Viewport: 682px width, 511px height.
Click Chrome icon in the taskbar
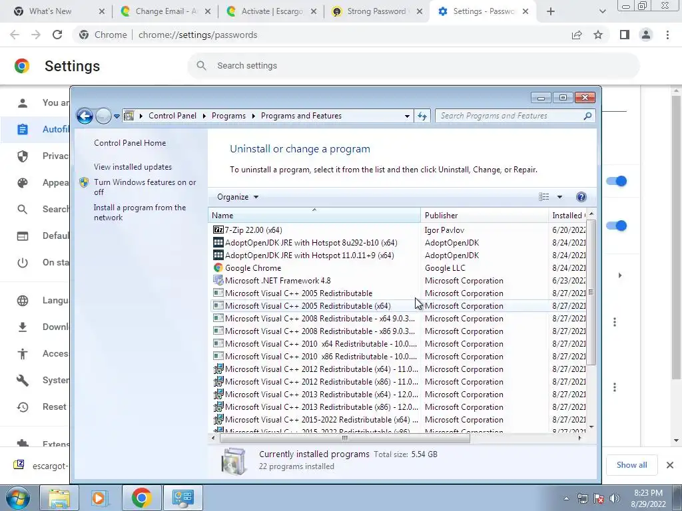coord(141,498)
